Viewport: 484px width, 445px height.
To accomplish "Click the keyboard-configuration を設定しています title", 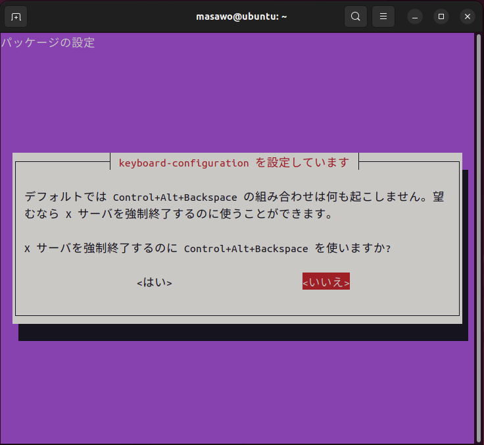I will (234, 163).
